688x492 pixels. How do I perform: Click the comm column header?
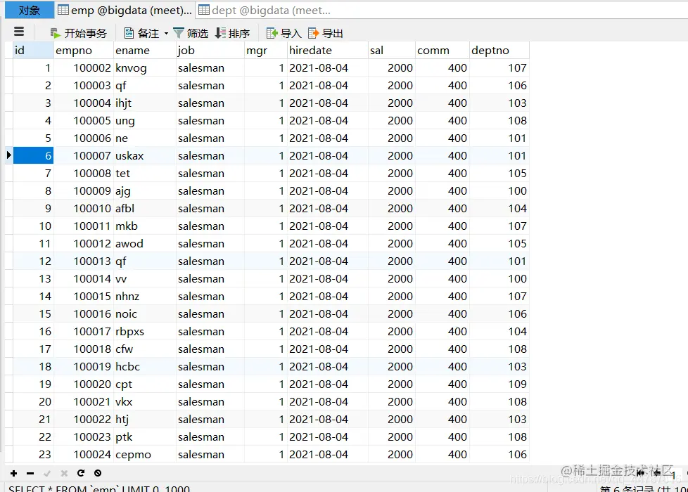pos(442,51)
